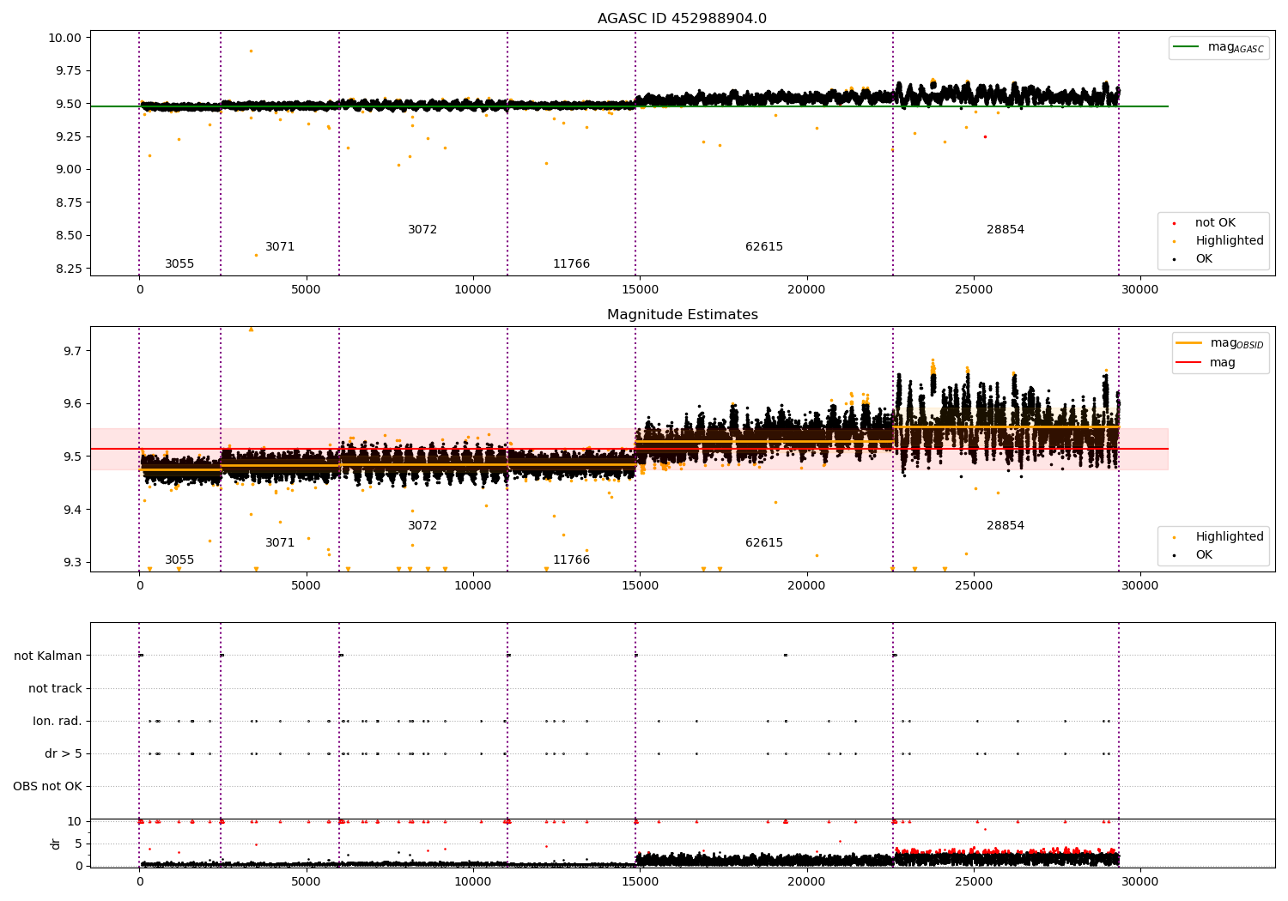Click the "9.75" y-axis tick label
This screenshot has height=901, width=1288.
coord(68,70)
